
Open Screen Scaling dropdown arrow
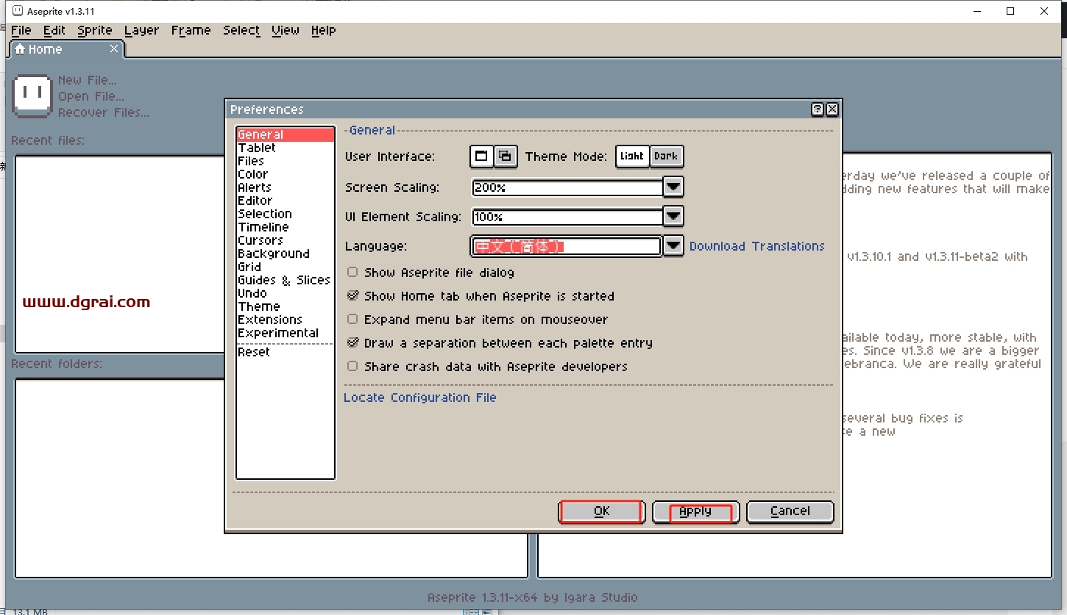(673, 187)
